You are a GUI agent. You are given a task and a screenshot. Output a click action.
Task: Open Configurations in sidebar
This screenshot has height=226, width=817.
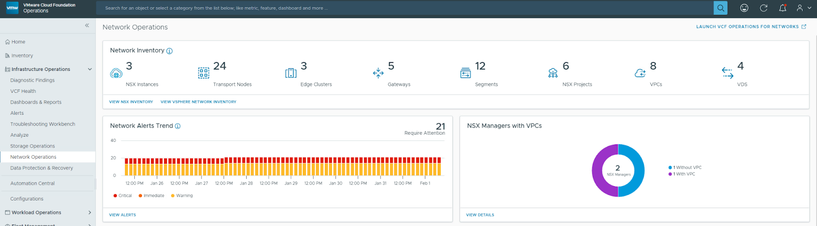click(x=27, y=199)
